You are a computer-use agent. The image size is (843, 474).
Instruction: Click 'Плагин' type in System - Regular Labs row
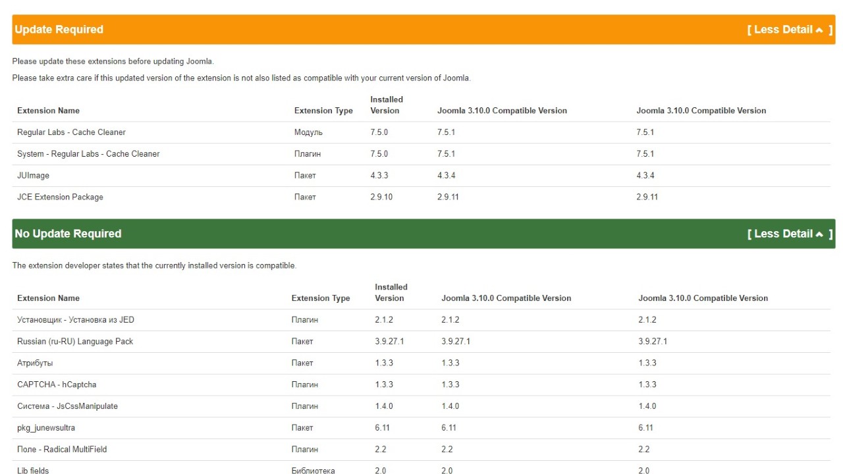click(308, 154)
